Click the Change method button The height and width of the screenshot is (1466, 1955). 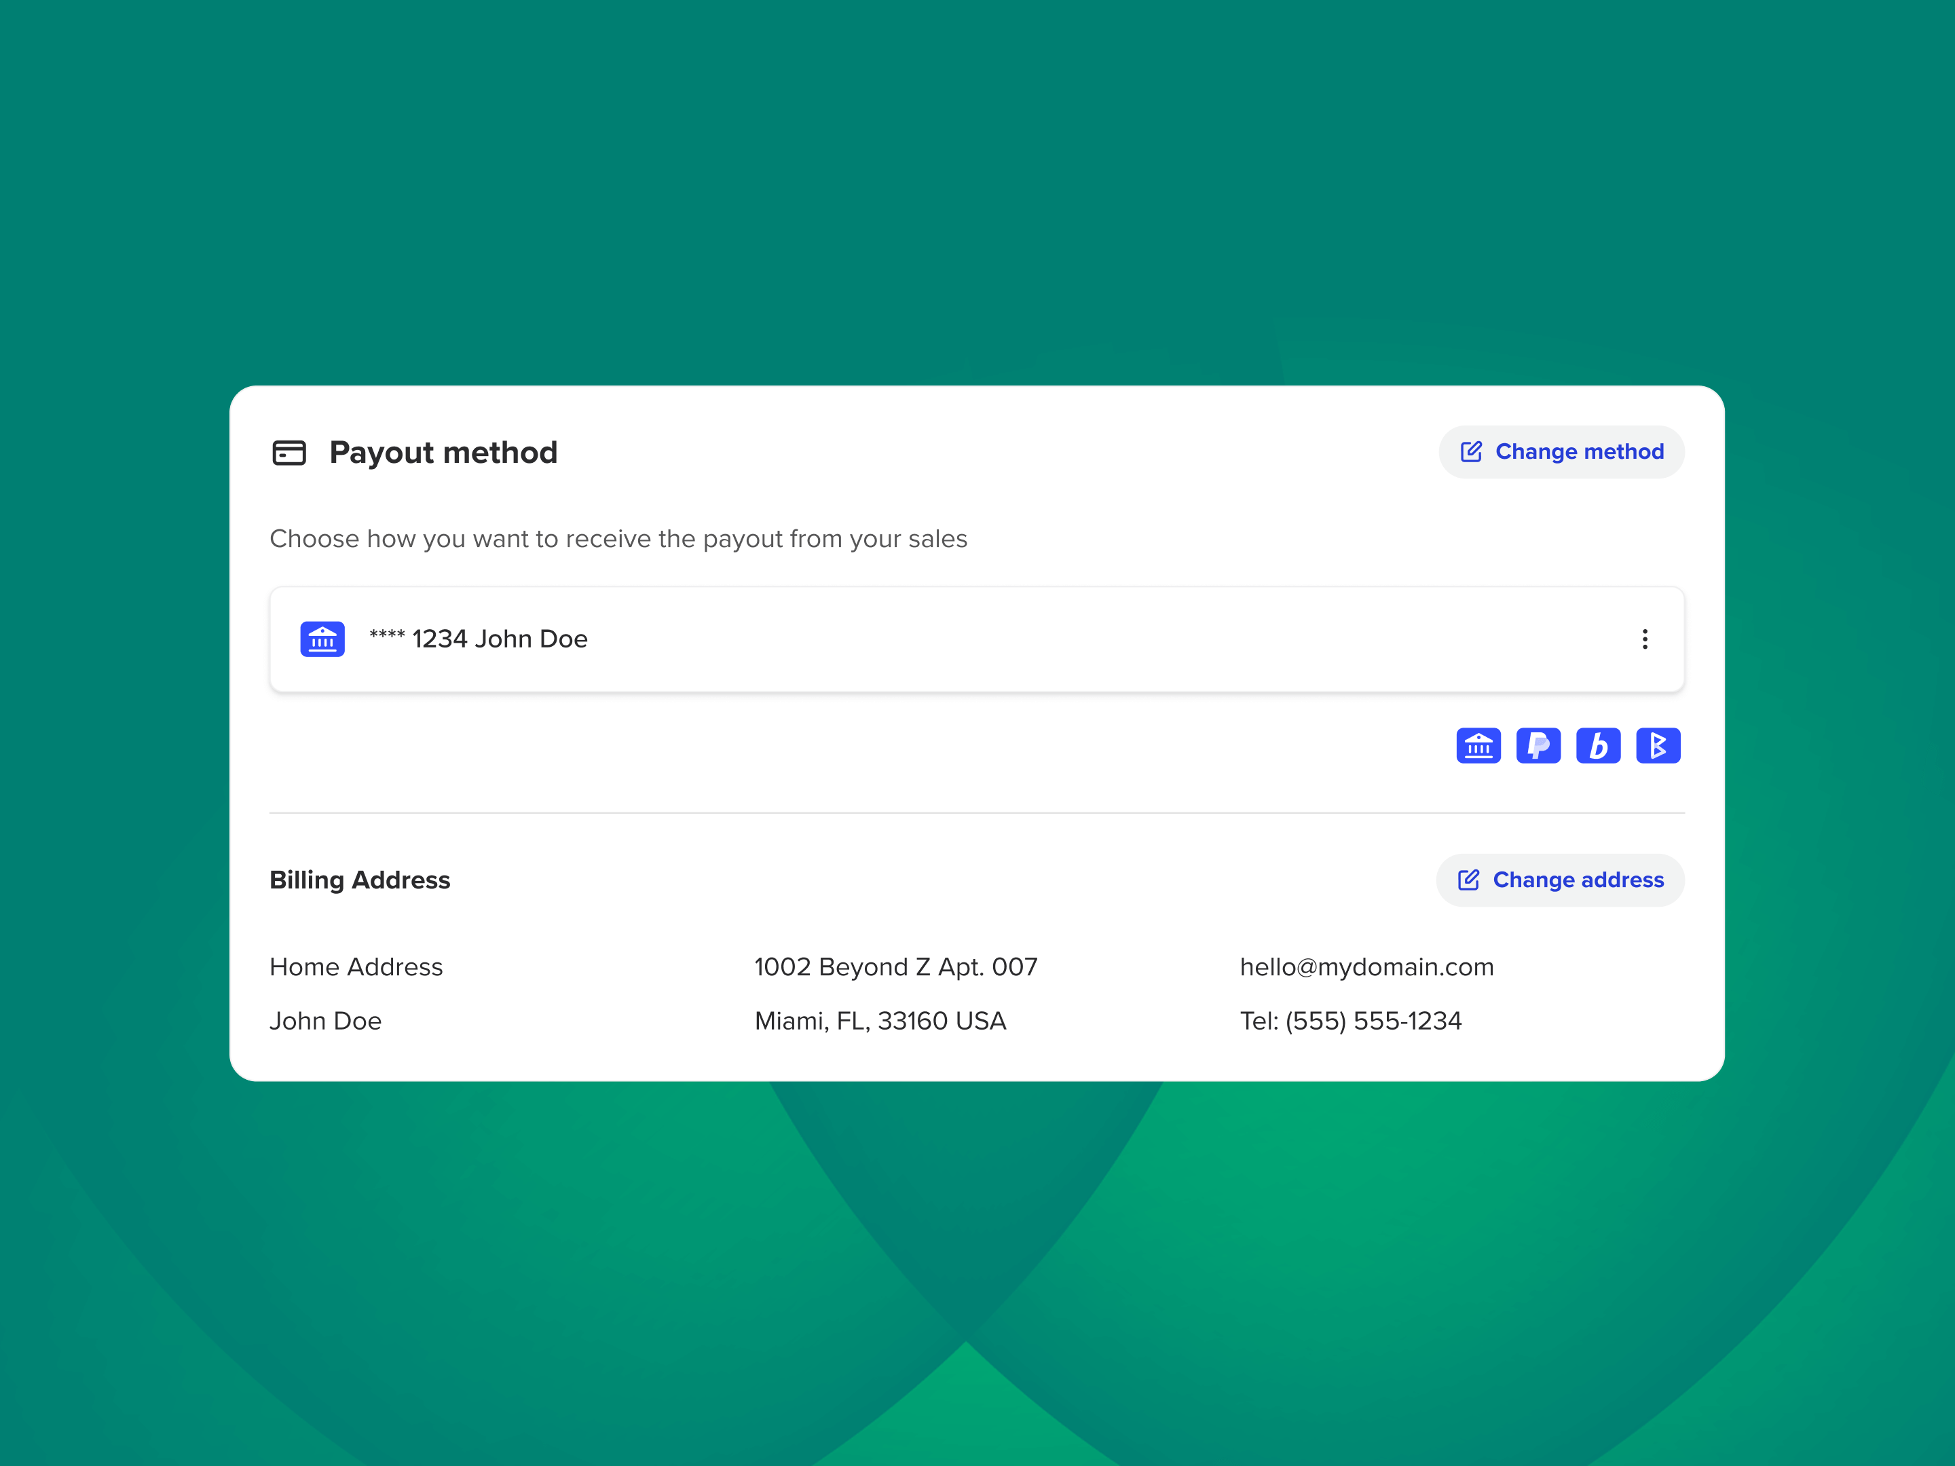click(x=1561, y=451)
